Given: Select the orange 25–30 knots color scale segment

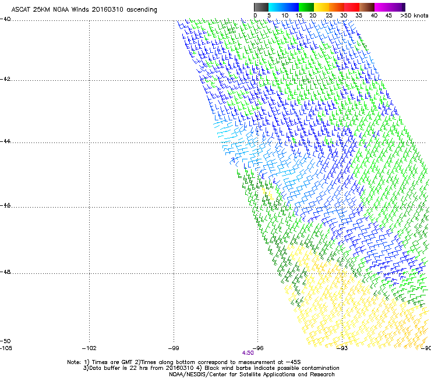Looking at the screenshot, I should click(337, 7).
